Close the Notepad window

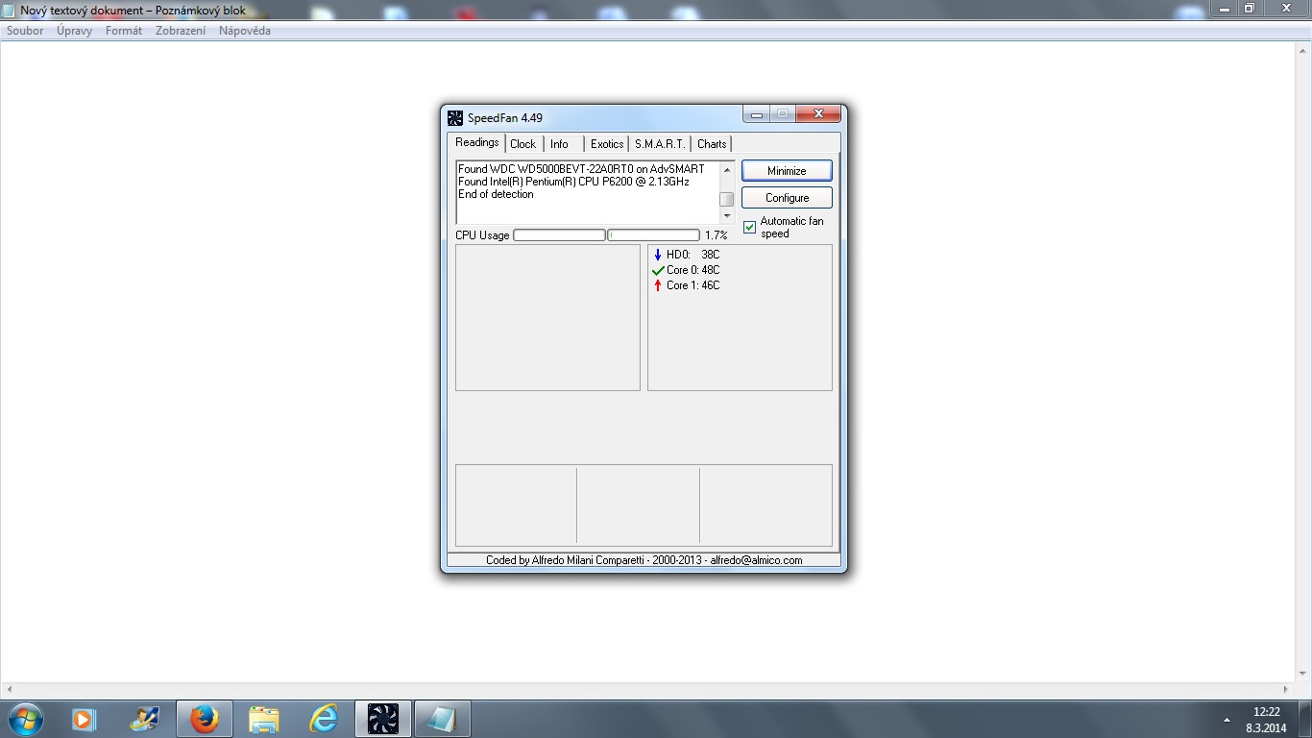tap(1285, 8)
